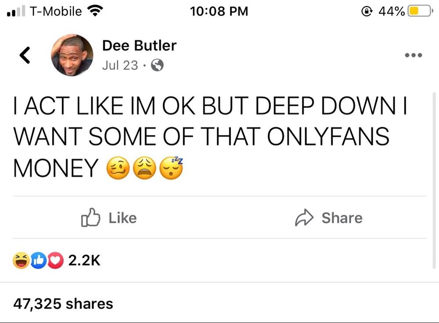This screenshot has width=439, height=323.
Task: Tap the red heart Love reaction icon
Action: 55,260
